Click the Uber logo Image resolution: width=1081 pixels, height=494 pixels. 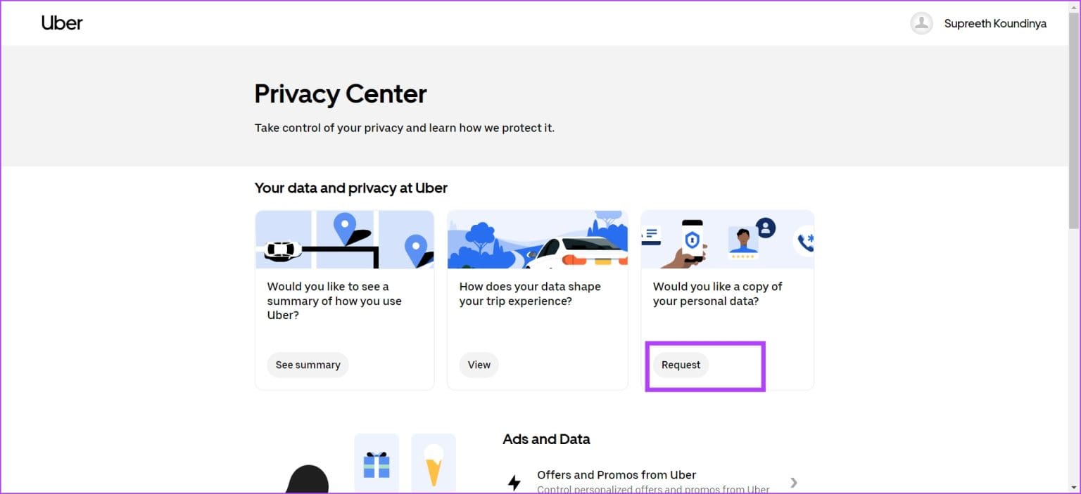click(x=62, y=23)
